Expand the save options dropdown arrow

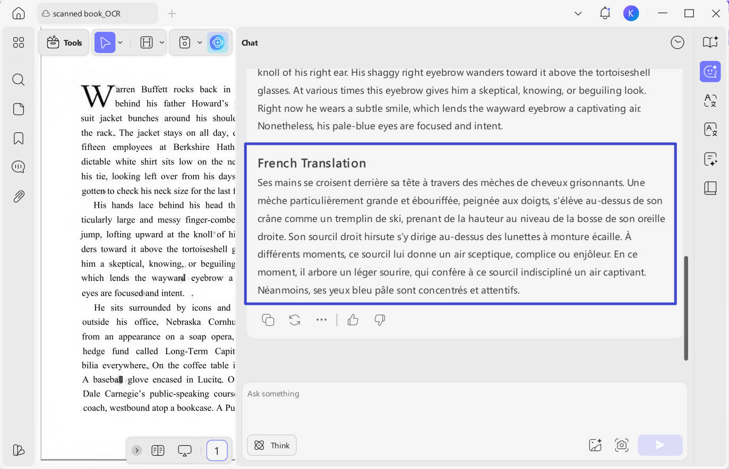(200, 42)
